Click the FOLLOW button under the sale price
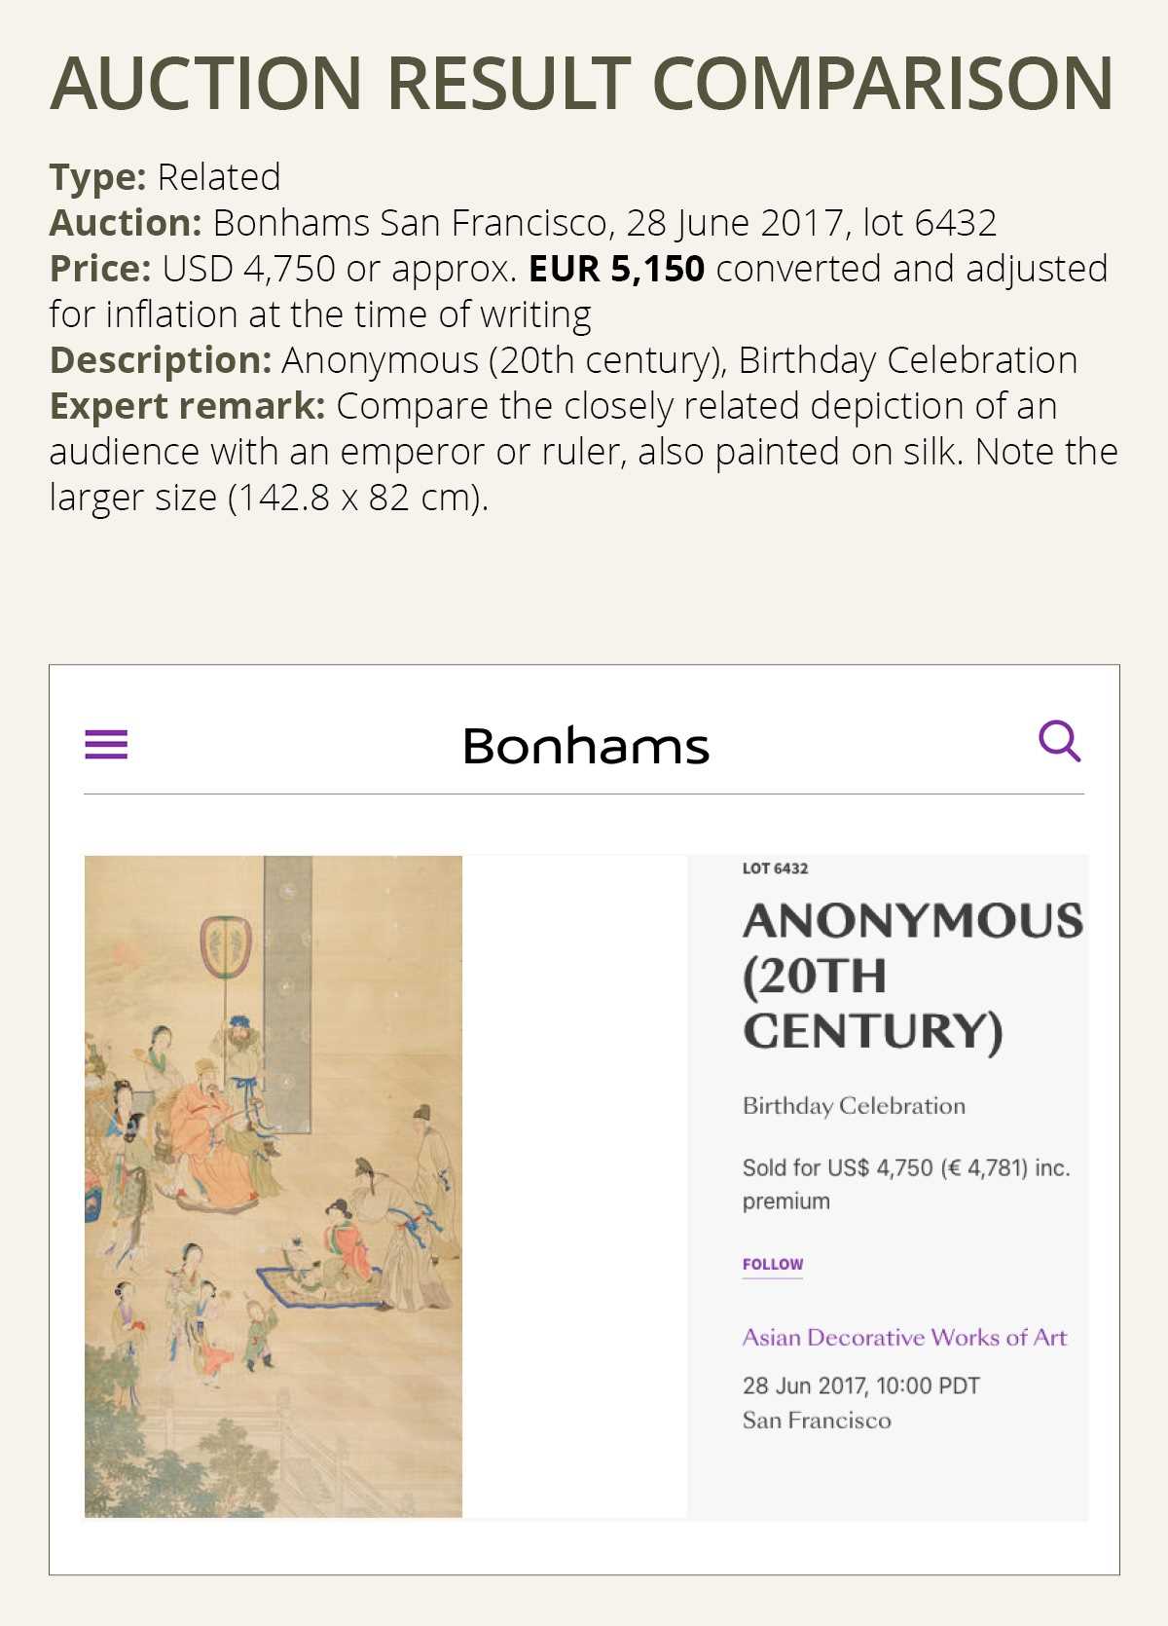Image resolution: width=1168 pixels, height=1626 pixels. [x=771, y=1263]
